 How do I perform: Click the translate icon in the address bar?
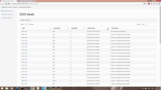point(144,3)
